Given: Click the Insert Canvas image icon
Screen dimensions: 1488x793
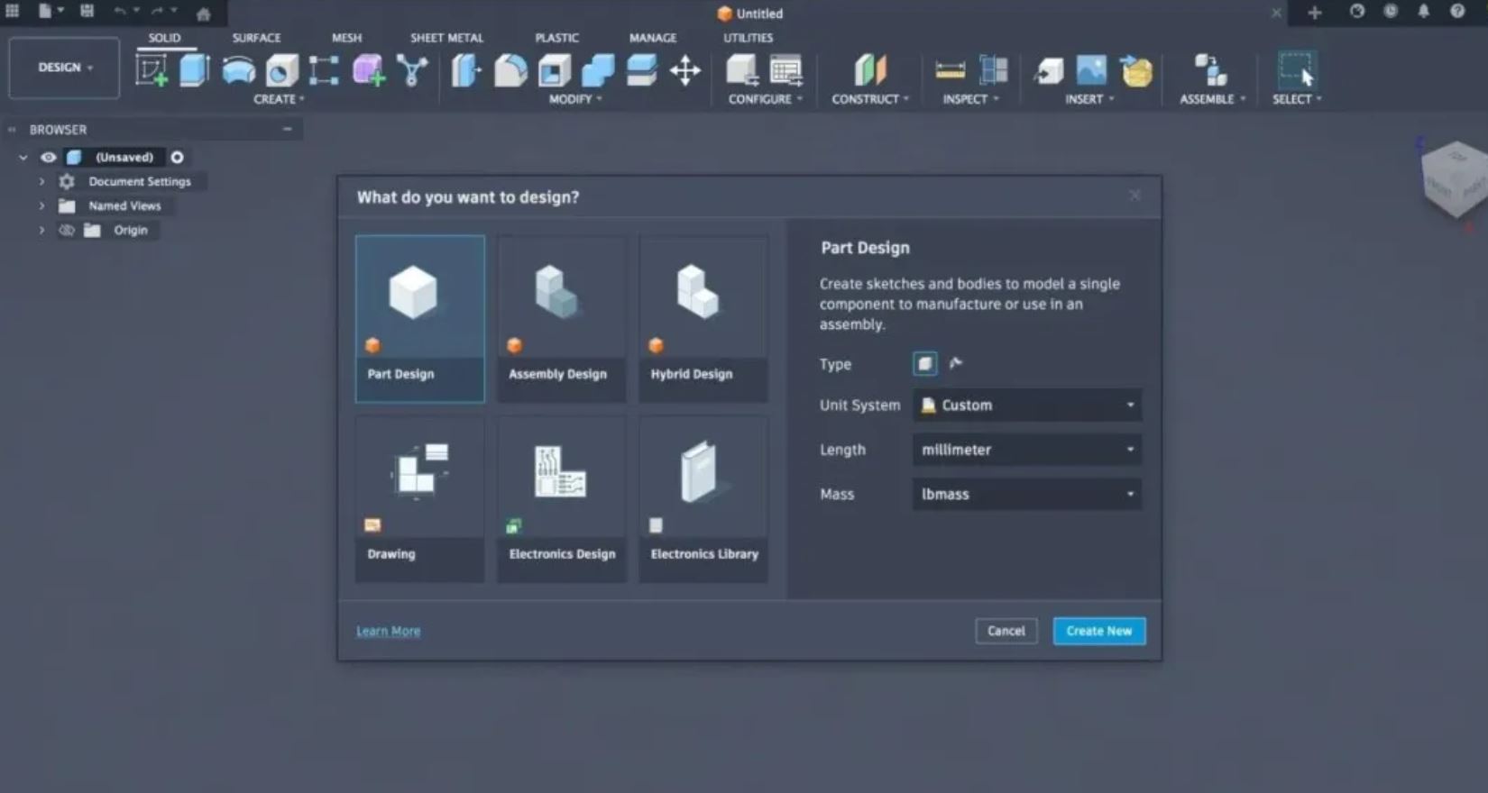Looking at the screenshot, I should tap(1091, 70).
